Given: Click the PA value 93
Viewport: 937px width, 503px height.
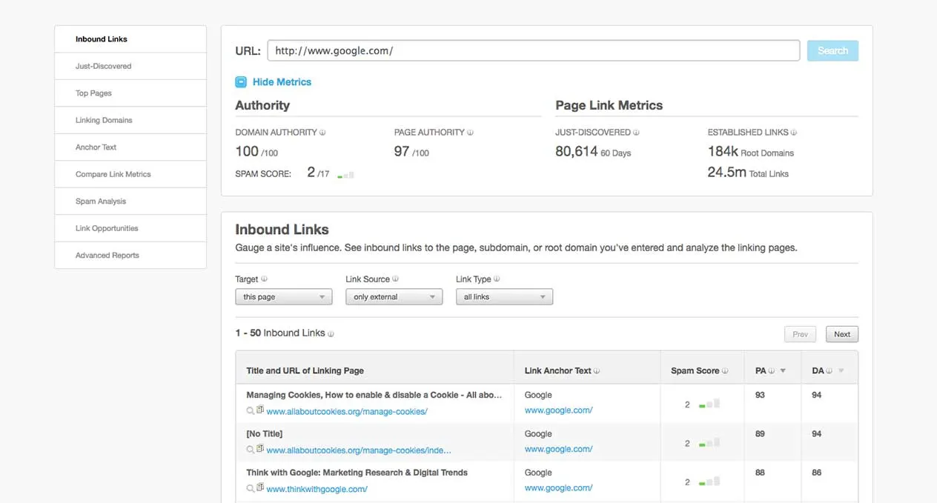Looking at the screenshot, I should click(x=760, y=395).
